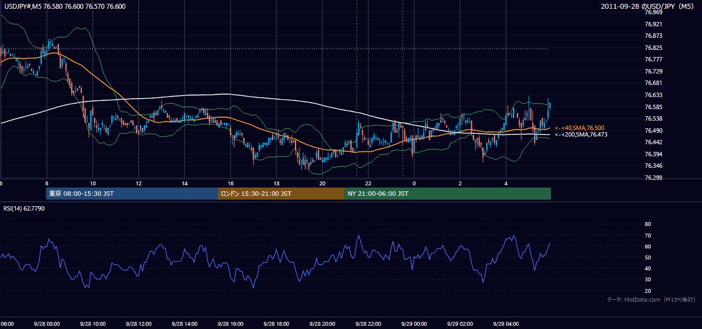Click price axis value 76.969
Screen dimensions: 702x329
(653, 13)
